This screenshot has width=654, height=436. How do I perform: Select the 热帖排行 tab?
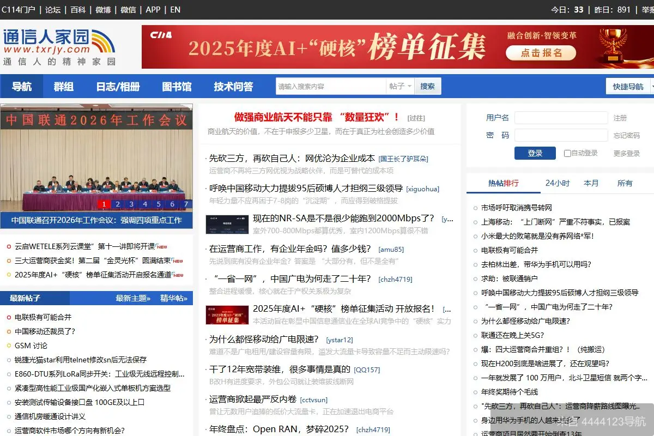pyautogui.click(x=504, y=183)
